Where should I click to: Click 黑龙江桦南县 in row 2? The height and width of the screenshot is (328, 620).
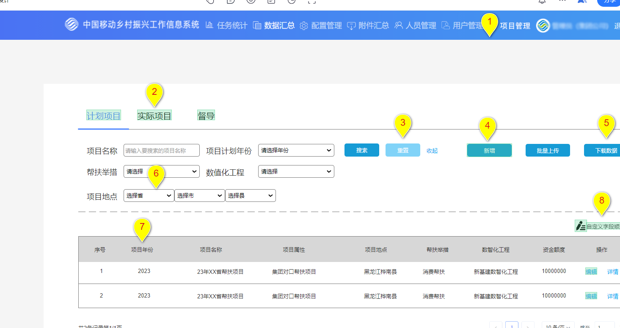pos(380,296)
